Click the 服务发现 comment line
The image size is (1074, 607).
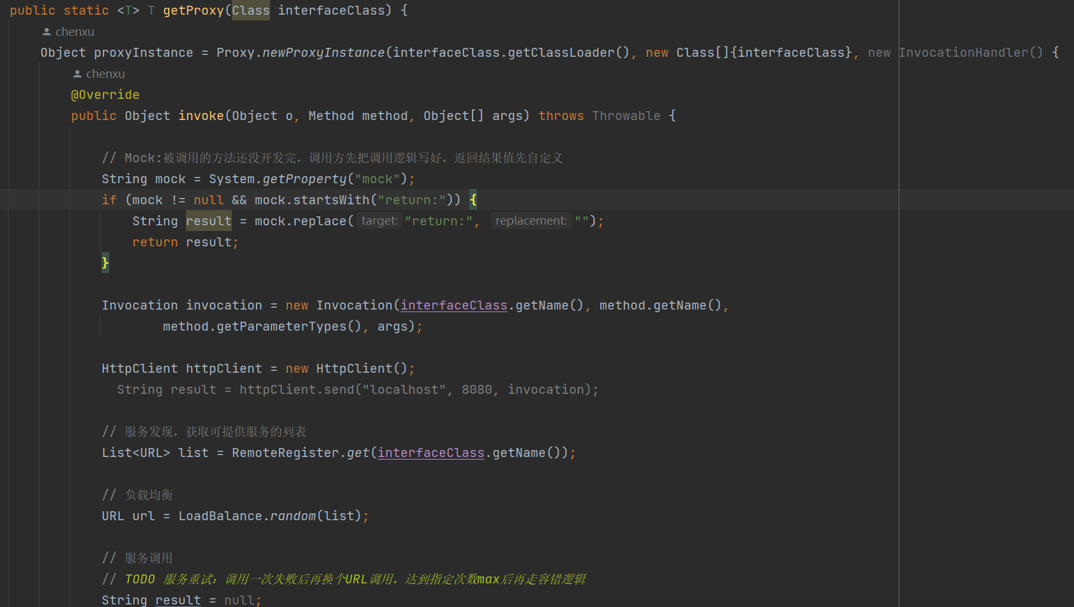tap(204, 431)
